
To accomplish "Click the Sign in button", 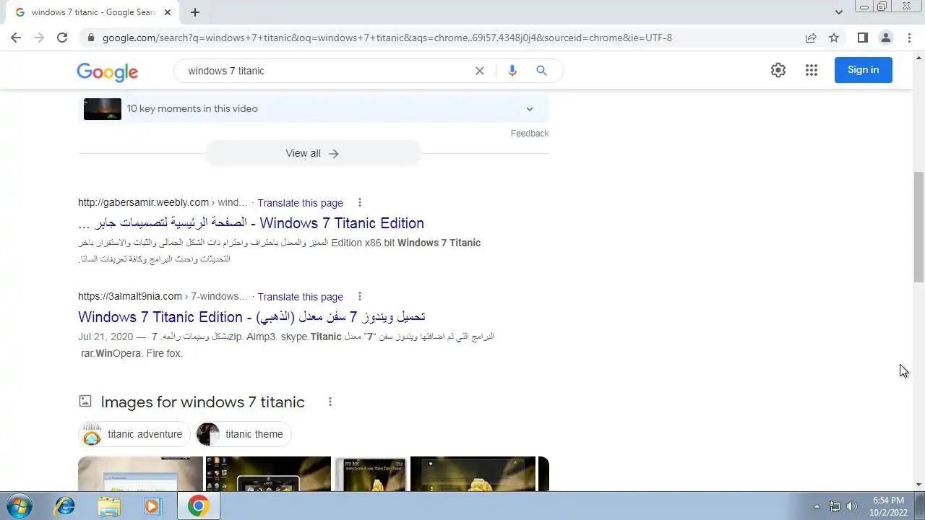I will (x=864, y=70).
